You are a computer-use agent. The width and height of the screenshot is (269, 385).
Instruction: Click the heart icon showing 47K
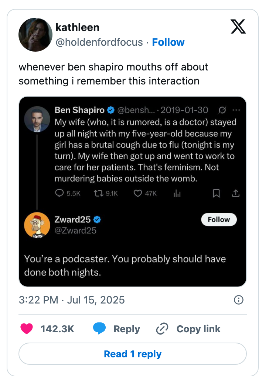point(138,193)
